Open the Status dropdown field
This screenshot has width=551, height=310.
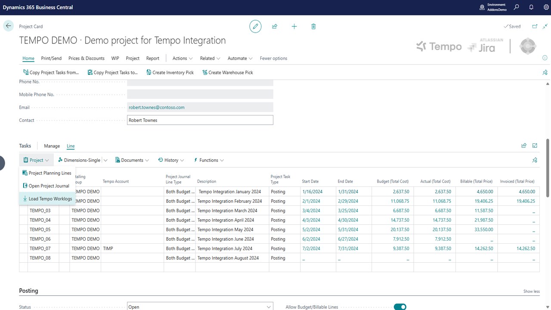point(200,307)
